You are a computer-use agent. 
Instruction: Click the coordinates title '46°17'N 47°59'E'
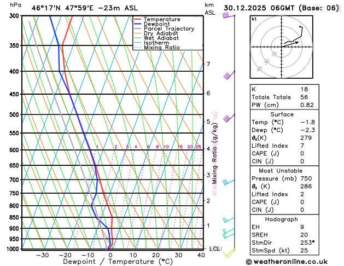click(x=62, y=8)
